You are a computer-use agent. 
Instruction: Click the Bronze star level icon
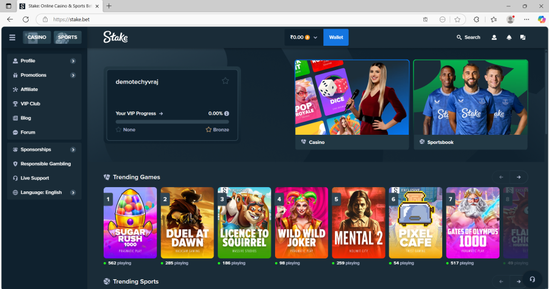click(209, 130)
